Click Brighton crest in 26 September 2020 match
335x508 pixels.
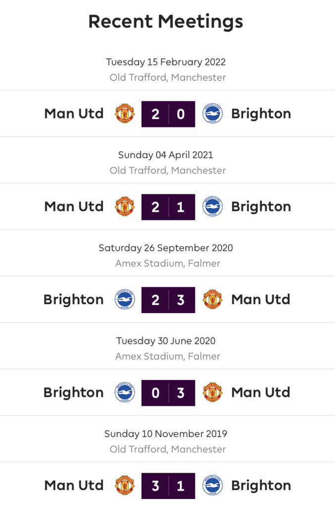point(125,300)
